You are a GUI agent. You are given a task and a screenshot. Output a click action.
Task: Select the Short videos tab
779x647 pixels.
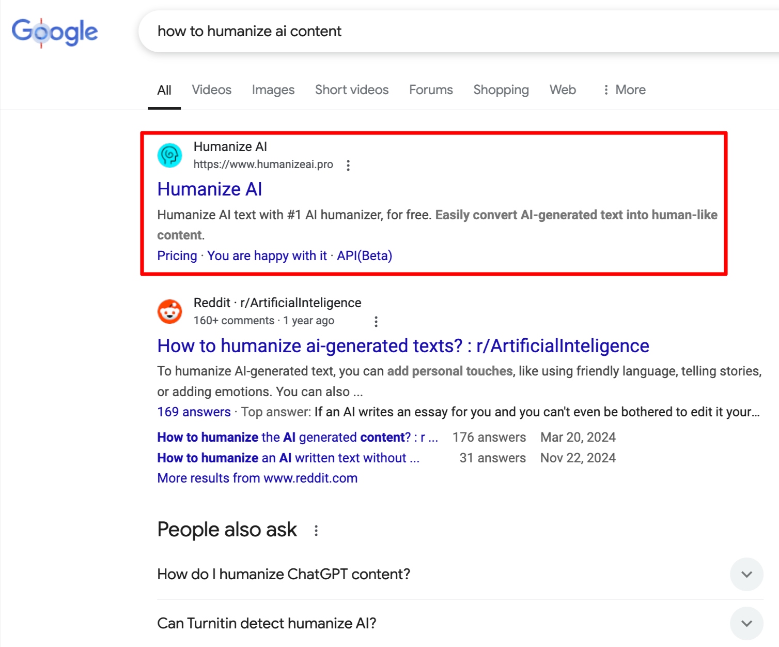click(x=351, y=90)
